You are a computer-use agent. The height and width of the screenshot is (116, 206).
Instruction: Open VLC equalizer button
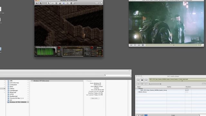click(204, 84)
